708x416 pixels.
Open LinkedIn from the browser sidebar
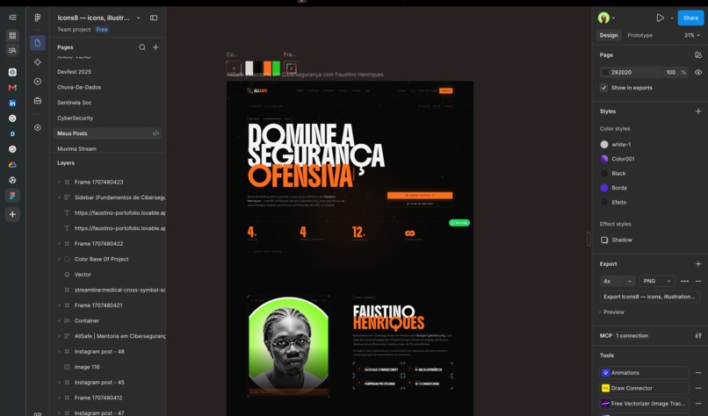click(x=12, y=103)
